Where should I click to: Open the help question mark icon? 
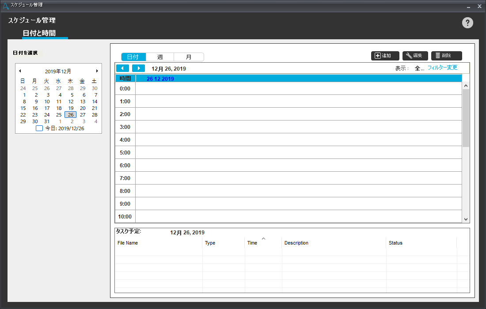(x=467, y=23)
